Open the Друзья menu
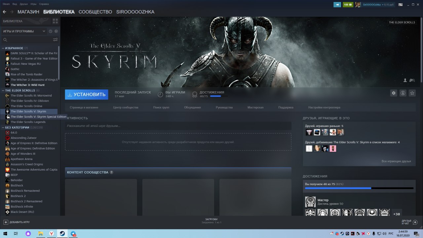Viewport: 423px width, 238px height. coord(24,4)
